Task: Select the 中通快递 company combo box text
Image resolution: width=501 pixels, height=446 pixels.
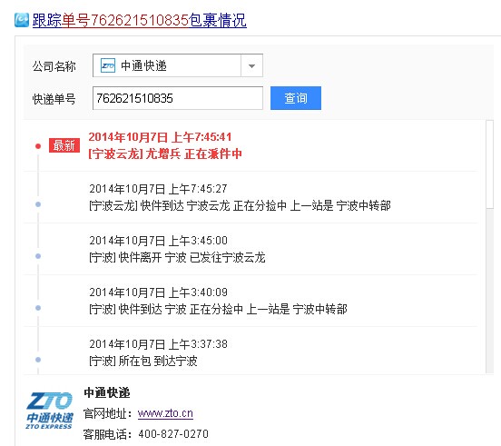Action: (143, 65)
